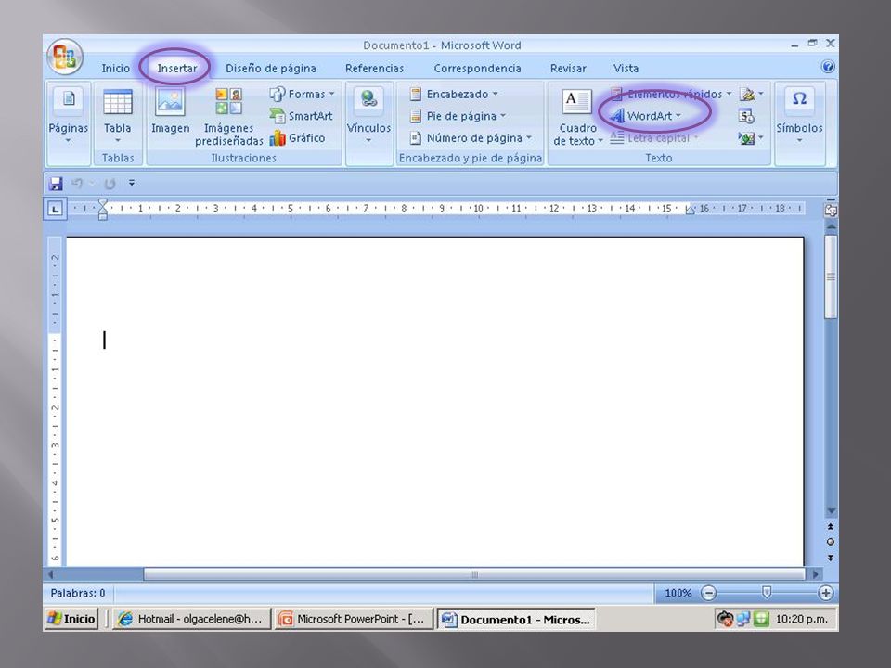The image size is (891, 668).
Task: Expand the Encabezado dropdown
Action: 495,94
